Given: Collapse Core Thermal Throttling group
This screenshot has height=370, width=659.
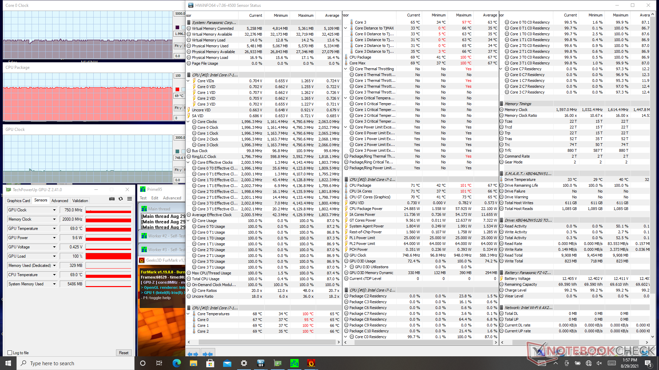Looking at the screenshot, I should 346,69.
